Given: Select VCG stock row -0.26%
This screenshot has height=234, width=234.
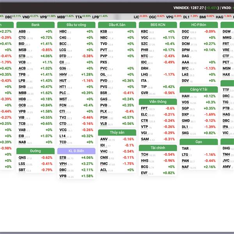Looking at the screenshot, I should pyautogui.click(x=76, y=130).
